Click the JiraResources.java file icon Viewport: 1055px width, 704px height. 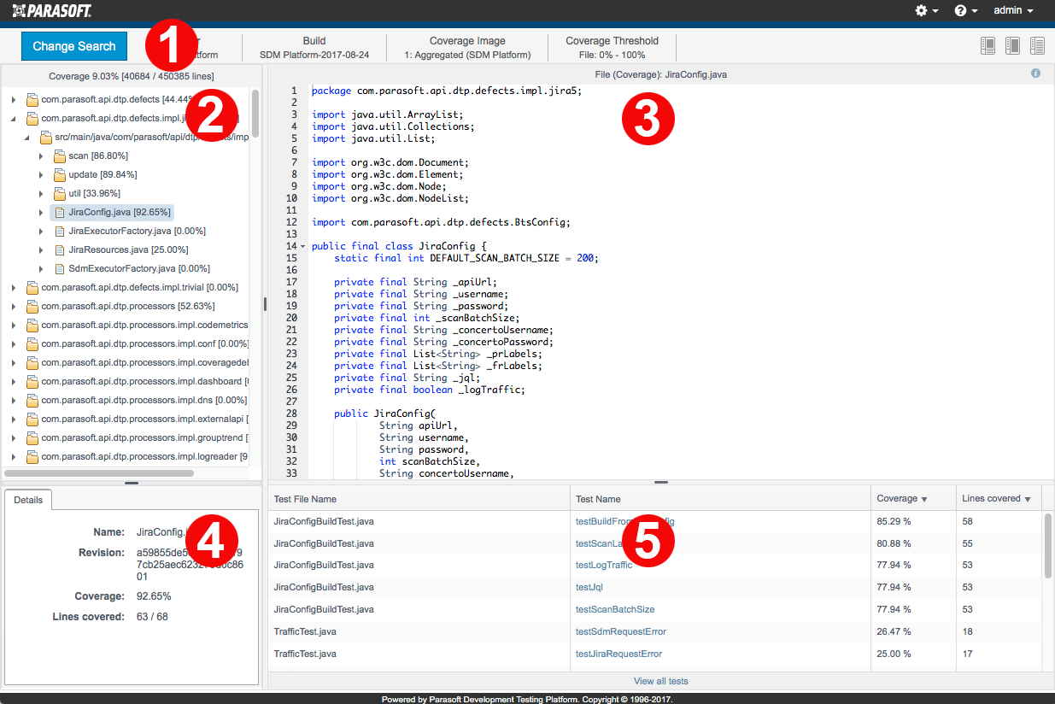[60, 249]
